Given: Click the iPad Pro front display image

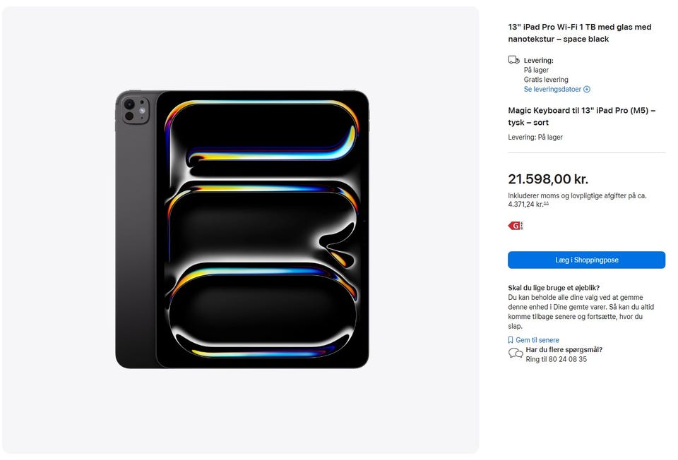Looking at the screenshot, I should point(263,229).
